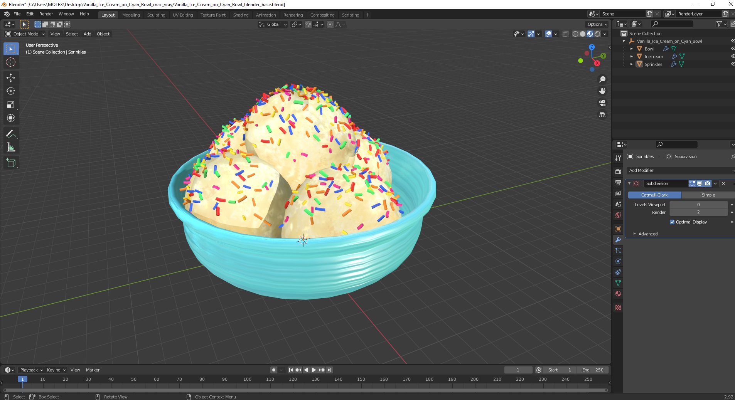Open the Options dropdown in viewport
735x400 pixels.
[x=597, y=24]
